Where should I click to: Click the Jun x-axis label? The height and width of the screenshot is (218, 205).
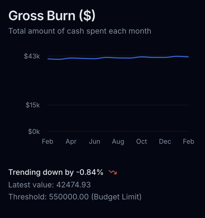[x=95, y=142]
